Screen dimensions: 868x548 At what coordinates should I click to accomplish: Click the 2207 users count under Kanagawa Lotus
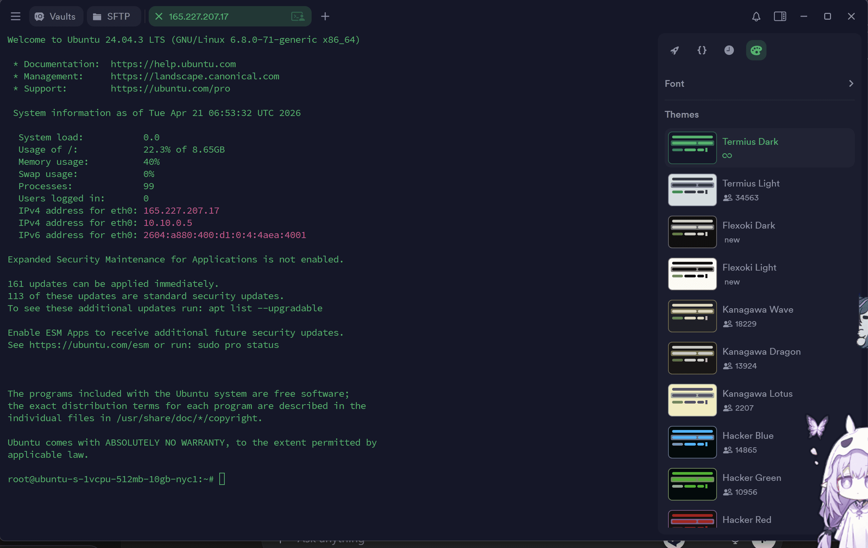pos(738,408)
